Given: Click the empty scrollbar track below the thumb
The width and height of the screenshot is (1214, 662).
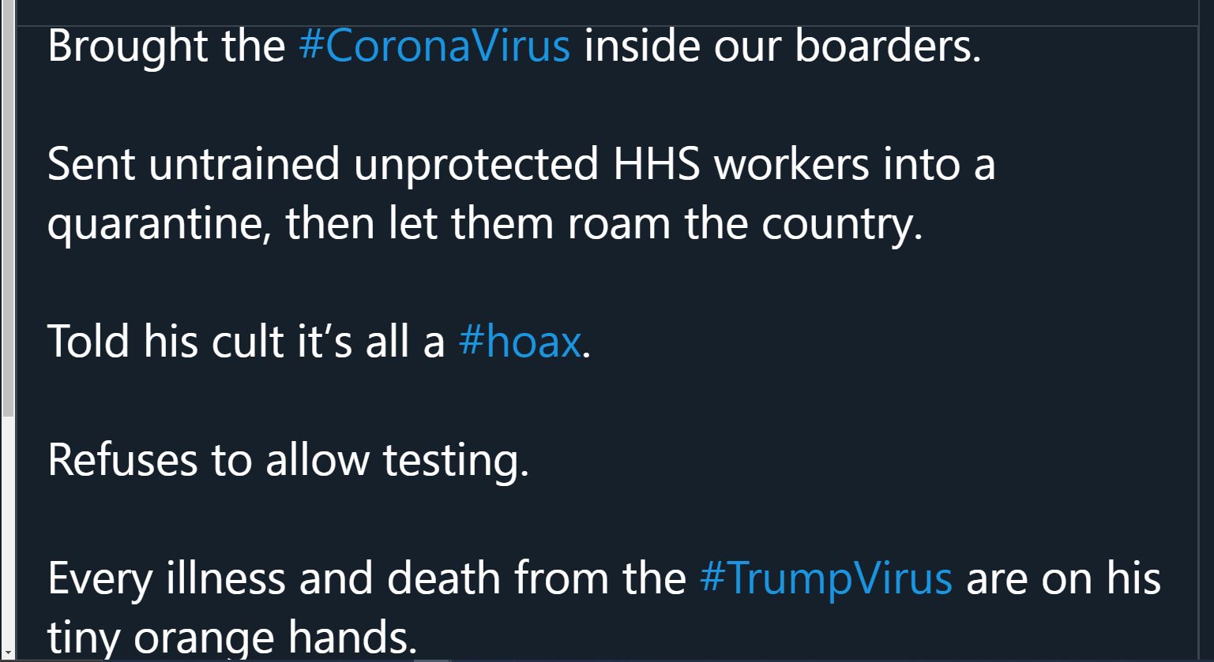Looking at the screenshot, I should click(x=7, y=530).
